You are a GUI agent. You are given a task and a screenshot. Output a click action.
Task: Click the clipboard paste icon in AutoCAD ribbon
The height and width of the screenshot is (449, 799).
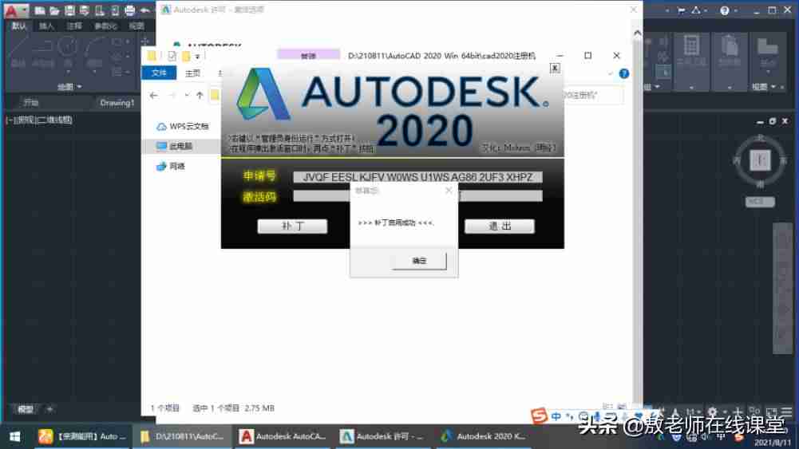(x=730, y=45)
